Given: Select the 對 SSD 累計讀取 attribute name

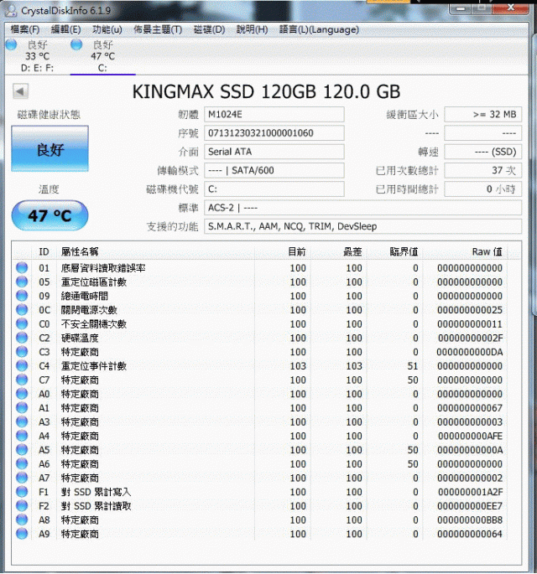Looking at the screenshot, I should pos(96,506).
